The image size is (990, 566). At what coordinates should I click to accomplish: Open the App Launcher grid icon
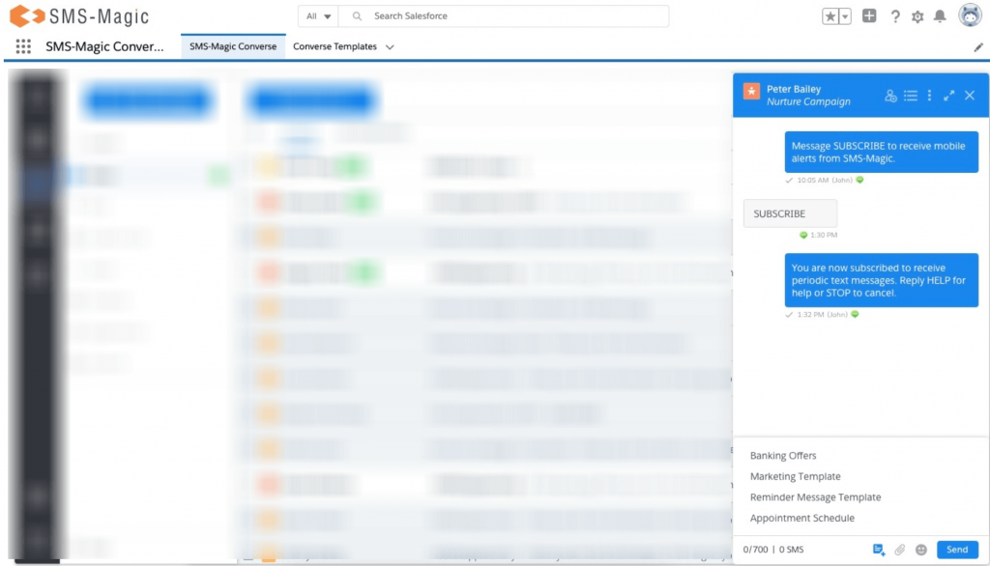[x=22, y=45]
